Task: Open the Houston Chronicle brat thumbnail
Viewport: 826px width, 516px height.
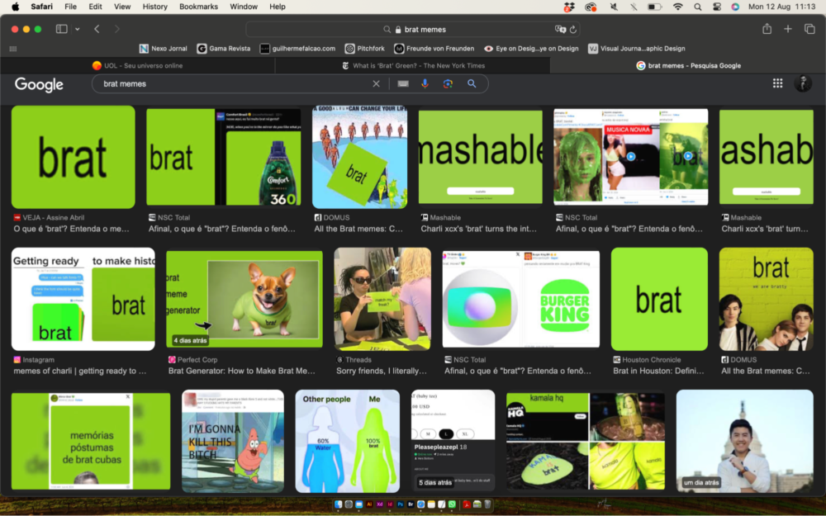Action: (x=659, y=299)
